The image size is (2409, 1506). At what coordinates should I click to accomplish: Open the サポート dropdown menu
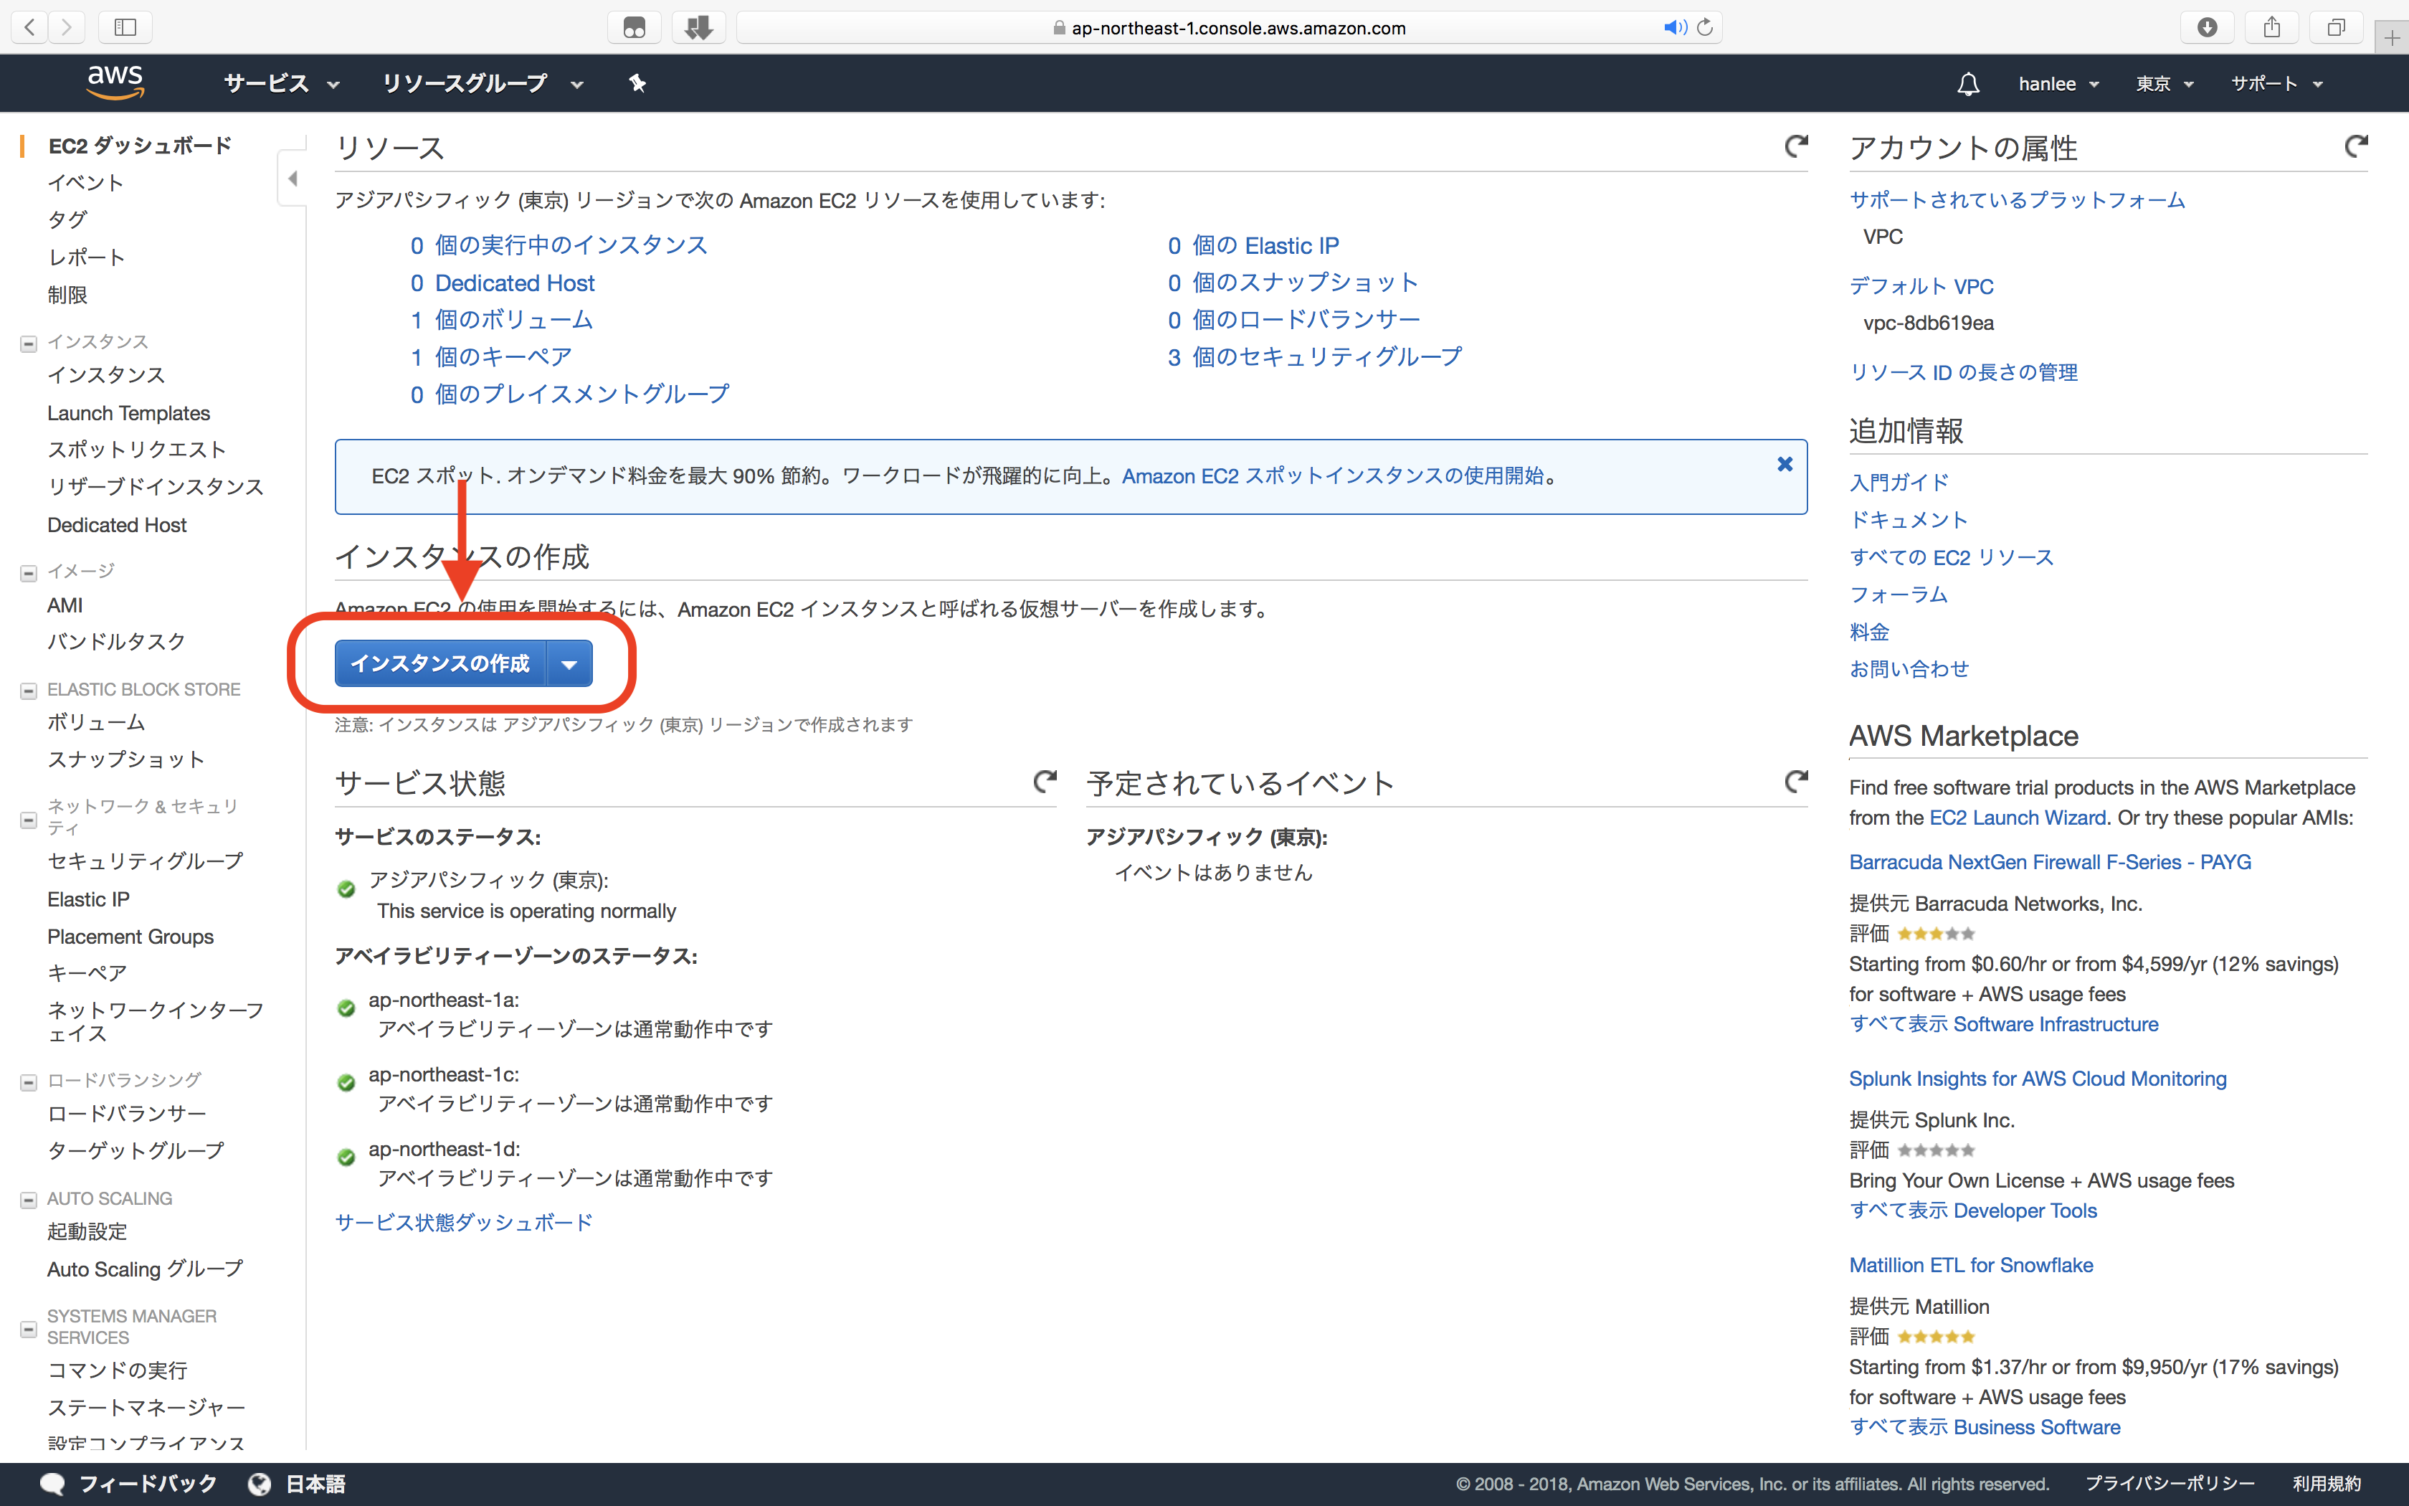coord(2276,84)
